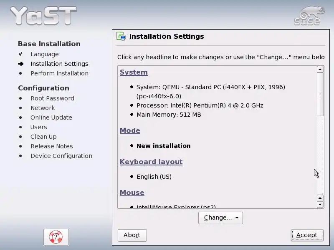Open the Mouse headline link
The width and height of the screenshot is (334, 250).
point(132,192)
